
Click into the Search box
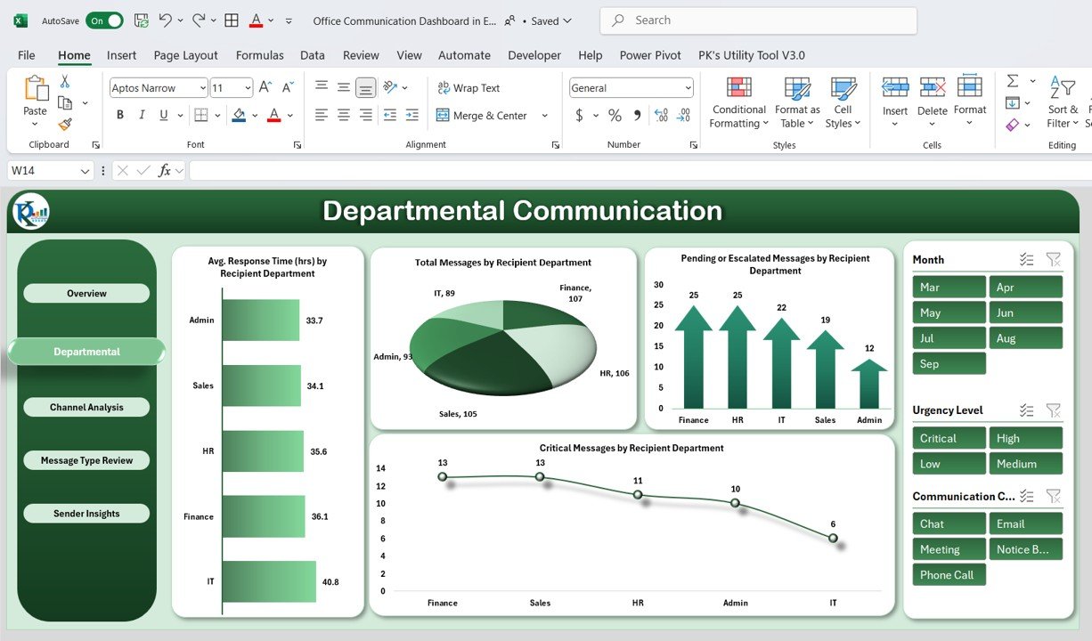point(757,20)
